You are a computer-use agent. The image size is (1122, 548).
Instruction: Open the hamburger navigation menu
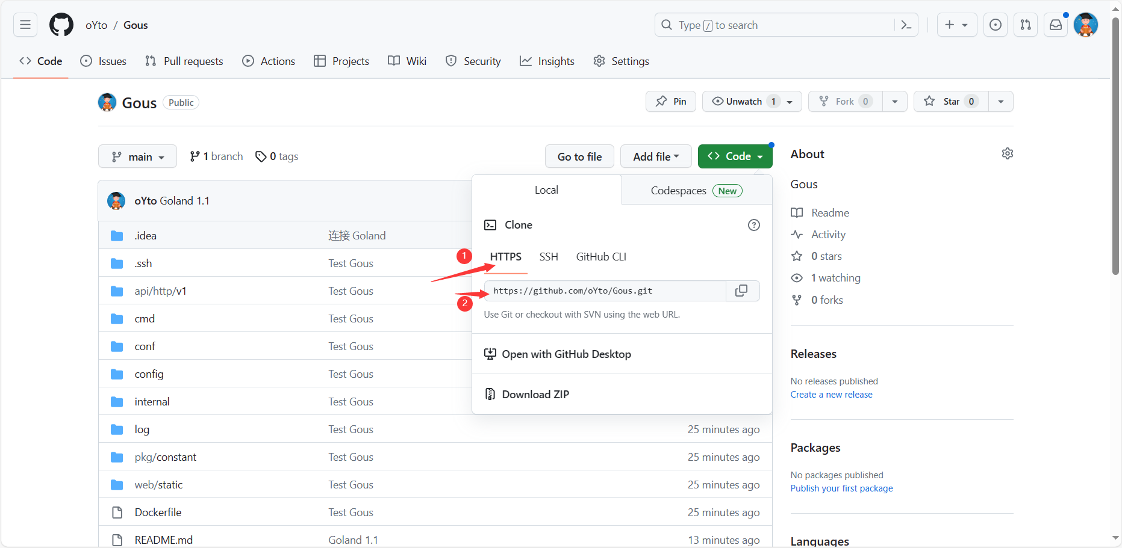click(25, 25)
